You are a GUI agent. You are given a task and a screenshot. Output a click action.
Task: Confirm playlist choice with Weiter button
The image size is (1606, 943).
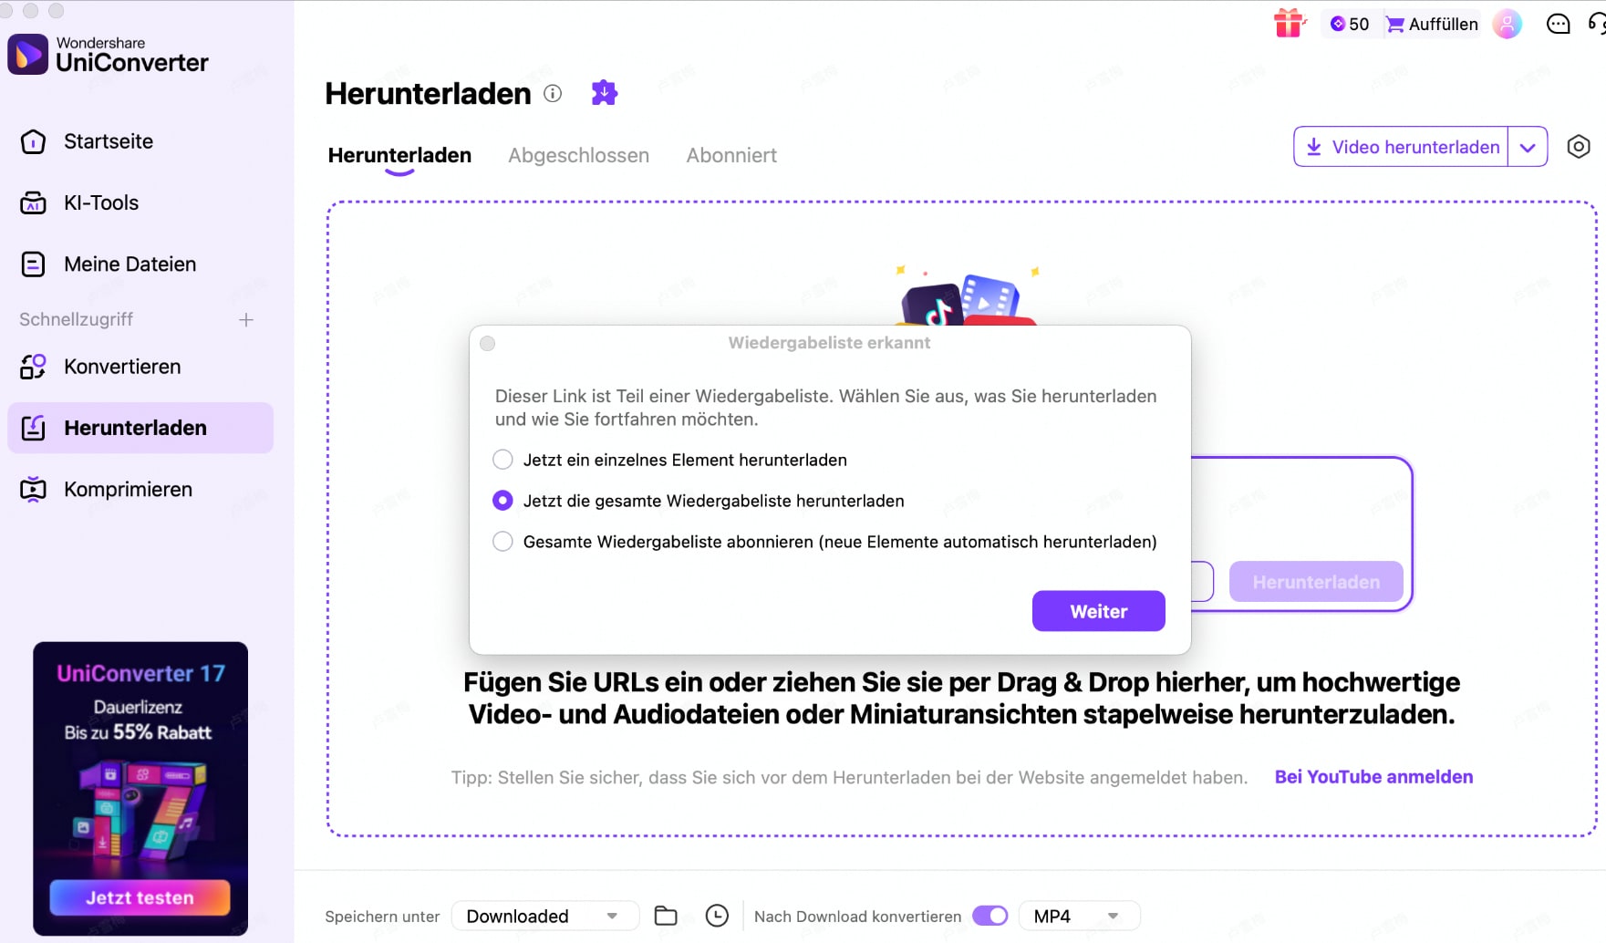point(1098,611)
